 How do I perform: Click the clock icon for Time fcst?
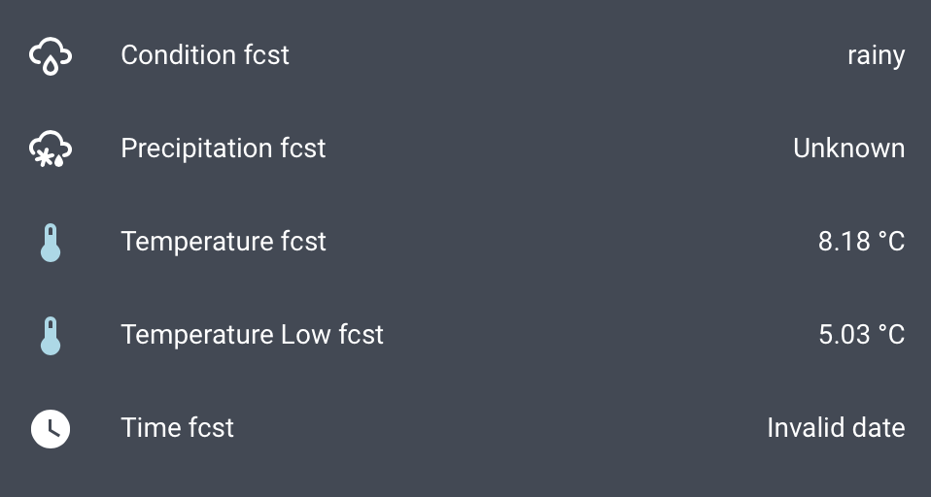pyautogui.click(x=51, y=428)
